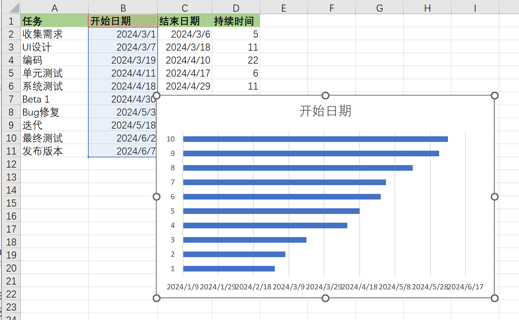Screen dimensions: 519x320
Task: Click vertical axis label 6
Action: tap(172, 197)
